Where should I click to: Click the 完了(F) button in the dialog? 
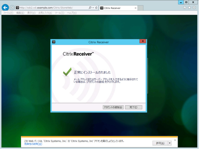[134, 107]
